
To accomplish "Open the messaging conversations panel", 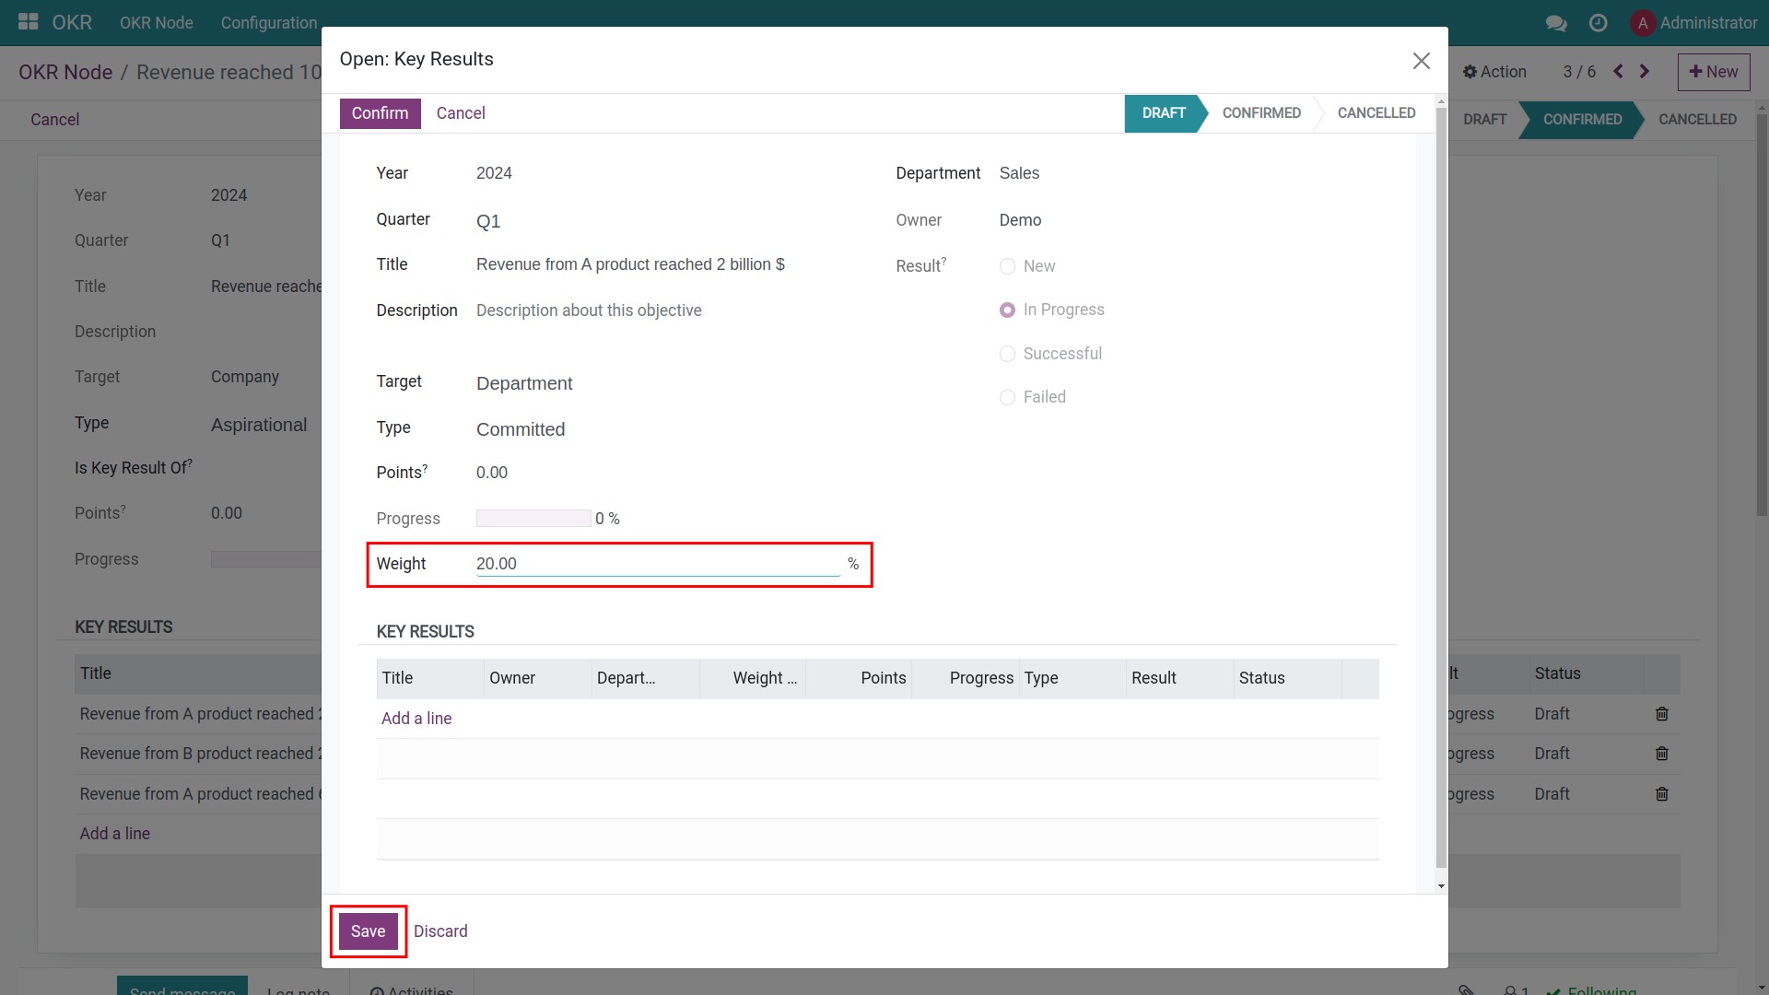I will click(1556, 22).
